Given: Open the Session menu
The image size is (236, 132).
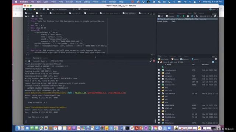Looking at the screenshot, I should (x=70, y=2).
